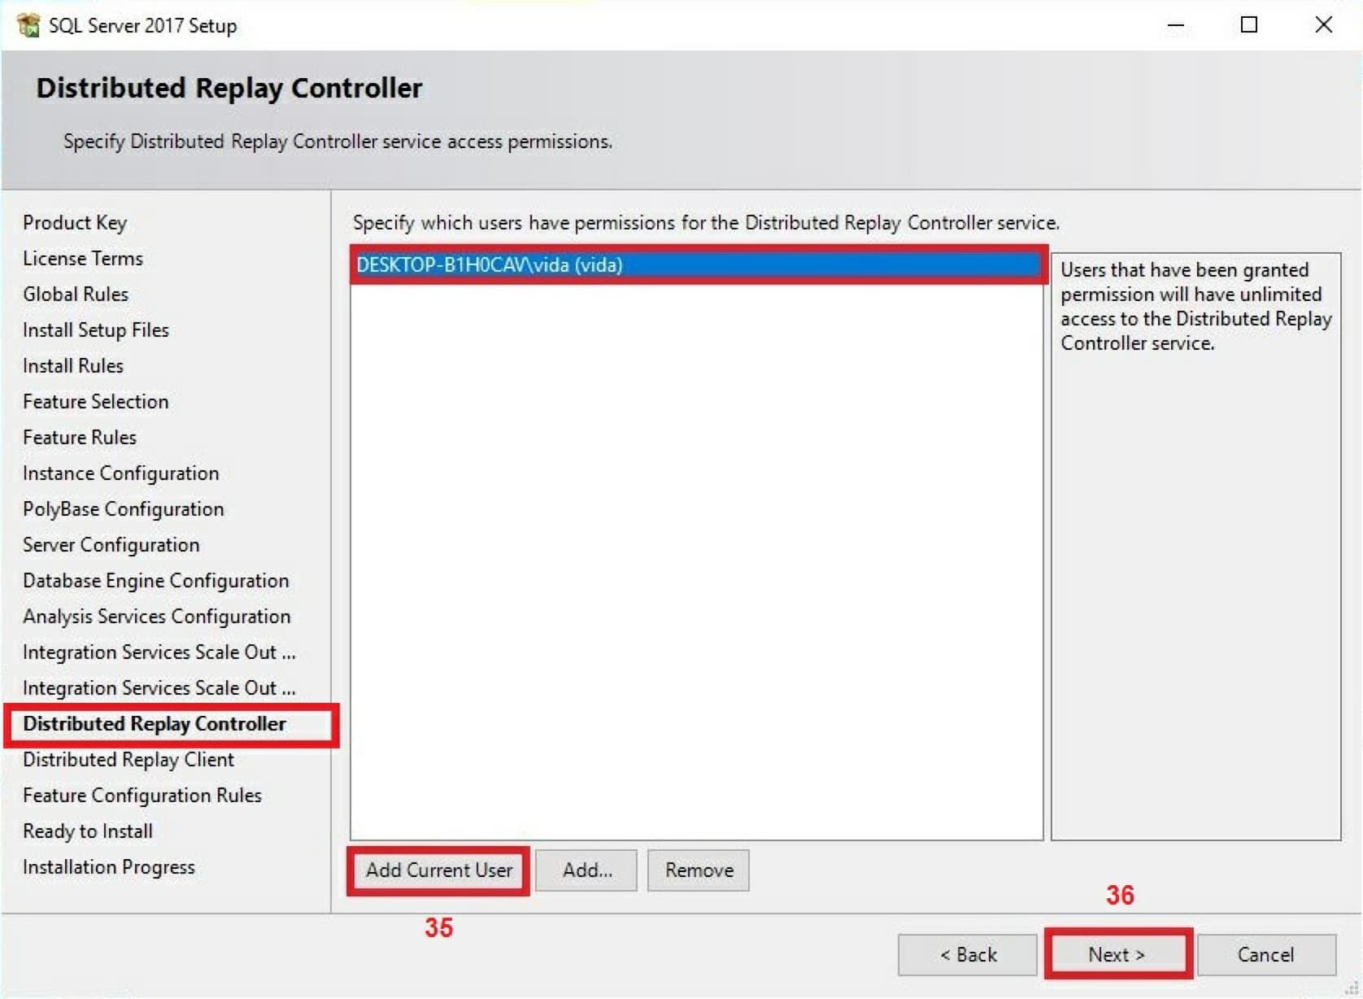Image resolution: width=1363 pixels, height=999 pixels.
Task: Click the users permissions description panel
Action: pos(1195,546)
